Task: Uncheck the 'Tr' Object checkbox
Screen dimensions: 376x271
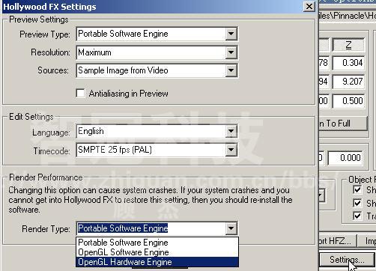Action: click(x=357, y=216)
